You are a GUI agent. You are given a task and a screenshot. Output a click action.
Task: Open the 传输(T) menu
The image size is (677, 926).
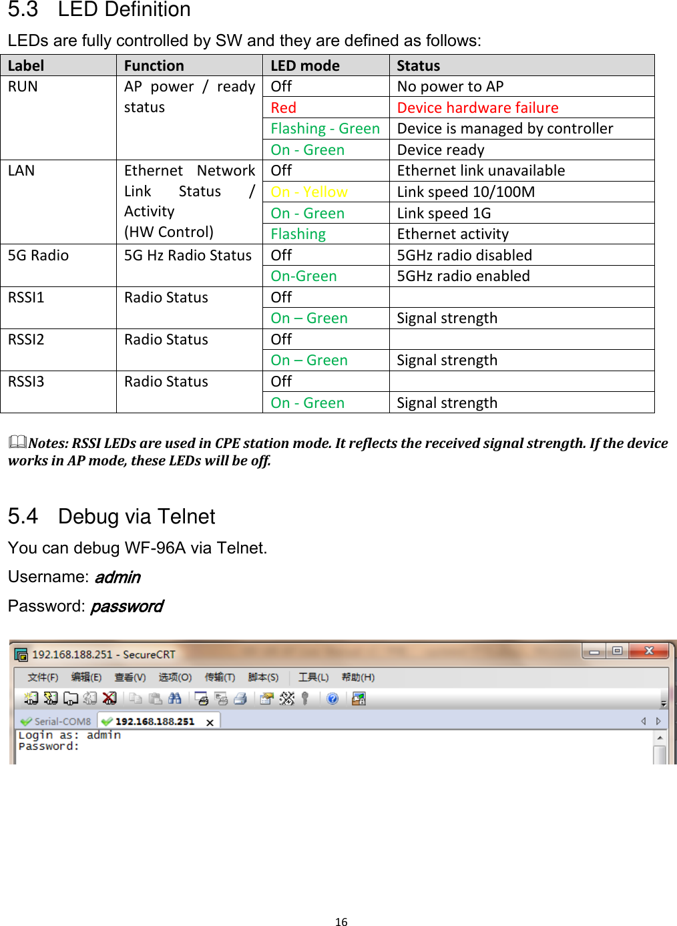(220, 677)
